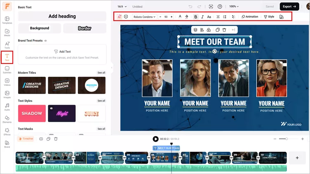Click the font size value field
The image size is (310, 174).
(166, 17)
